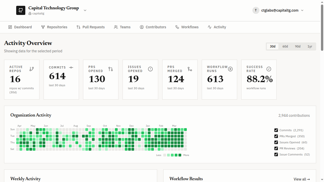Click the Contributors person icon in navigation
Screen dimensions: 324x182
tap(142, 27)
